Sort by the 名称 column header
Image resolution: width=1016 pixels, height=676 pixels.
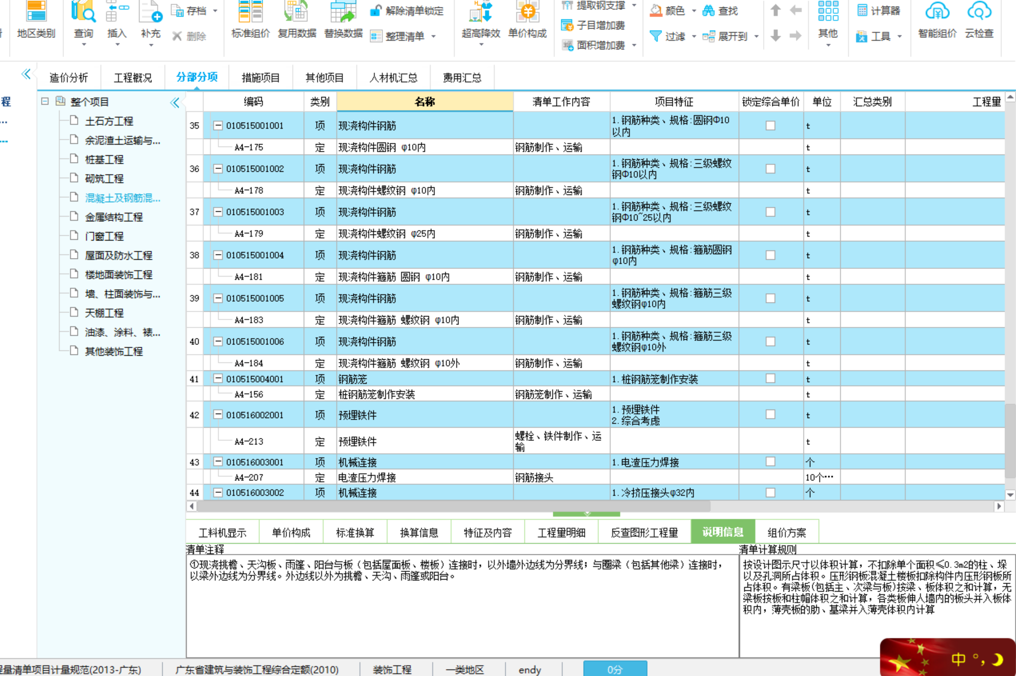[x=425, y=102]
